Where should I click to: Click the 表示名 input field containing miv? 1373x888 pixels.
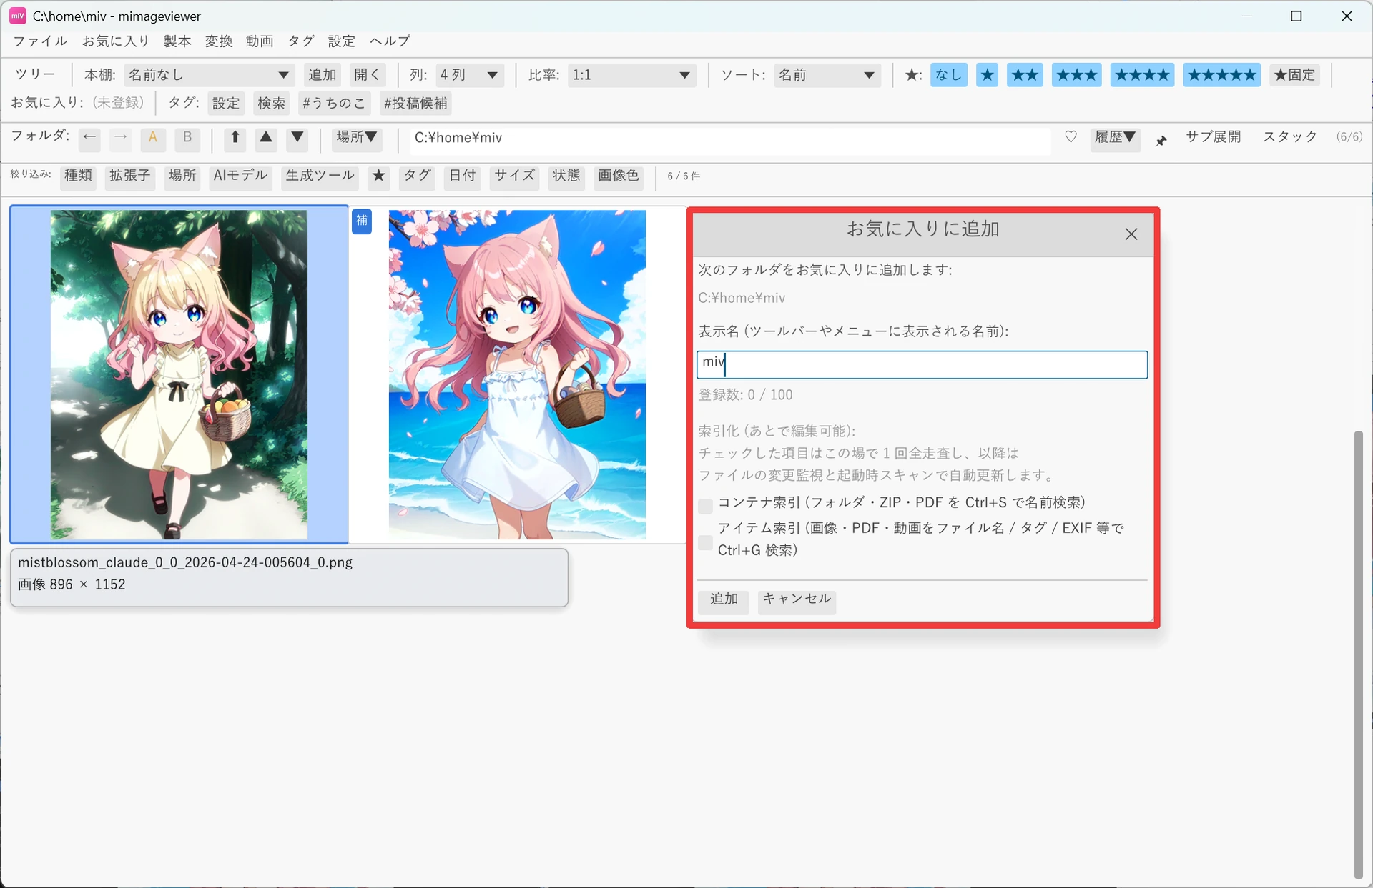[x=922, y=364]
